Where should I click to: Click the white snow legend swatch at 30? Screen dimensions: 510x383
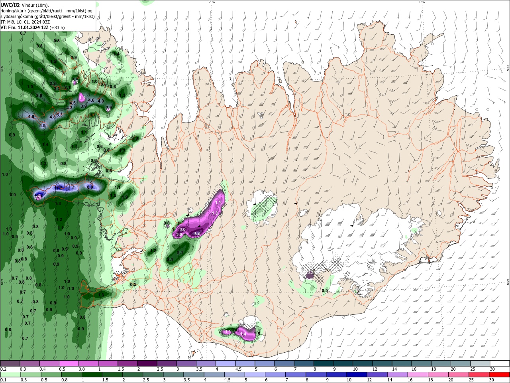(500, 363)
